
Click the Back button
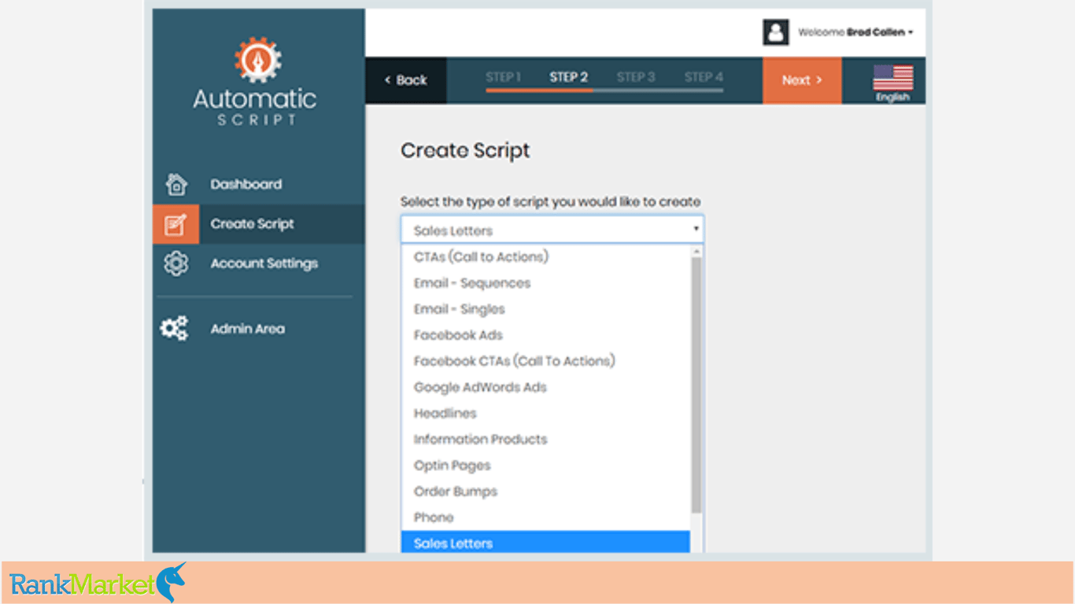[406, 80]
